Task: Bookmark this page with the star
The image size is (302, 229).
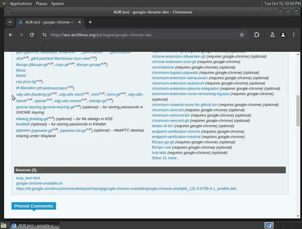Action: (242, 35)
